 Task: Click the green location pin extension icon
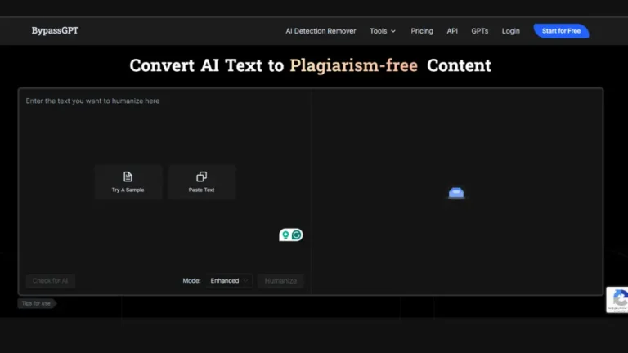point(285,235)
